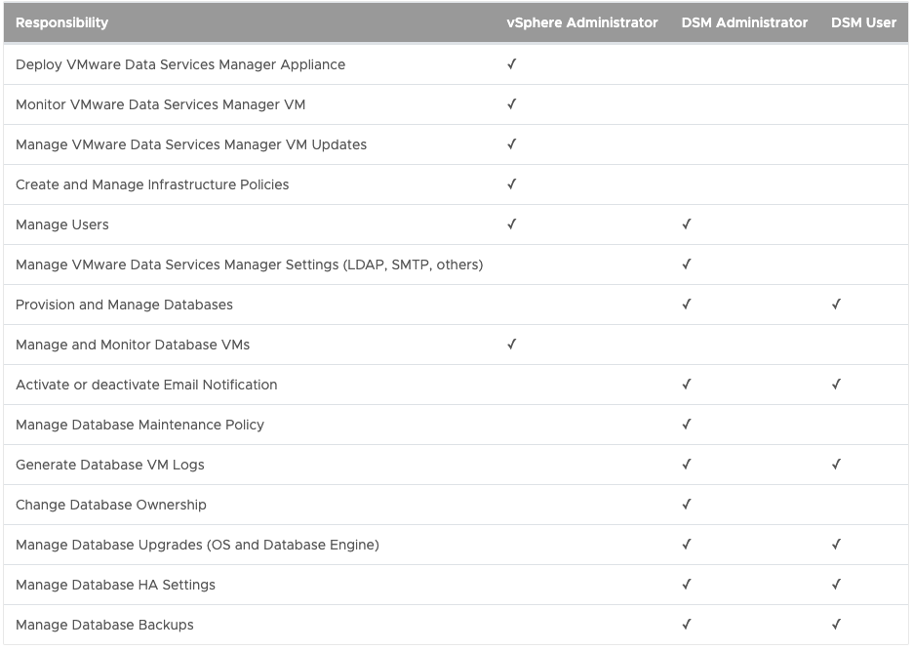Click the vSphere Administrator checkmark for Manage Users
This screenshot has height=651, width=913.
pyautogui.click(x=512, y=224)
